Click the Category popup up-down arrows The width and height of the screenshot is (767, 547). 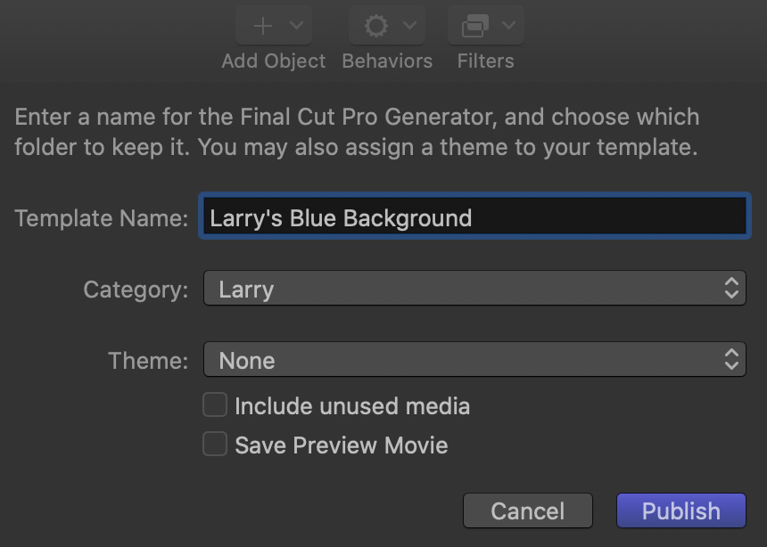[x=731, y=289]
